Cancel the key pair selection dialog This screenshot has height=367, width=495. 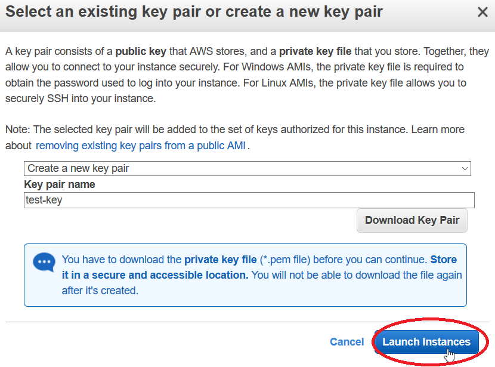(x=346, y=342)
